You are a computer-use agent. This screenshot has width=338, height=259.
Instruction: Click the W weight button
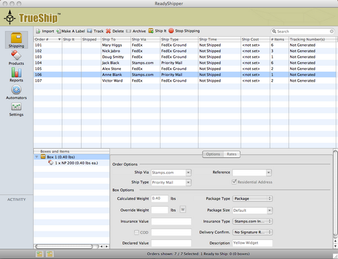coord(183,209)
